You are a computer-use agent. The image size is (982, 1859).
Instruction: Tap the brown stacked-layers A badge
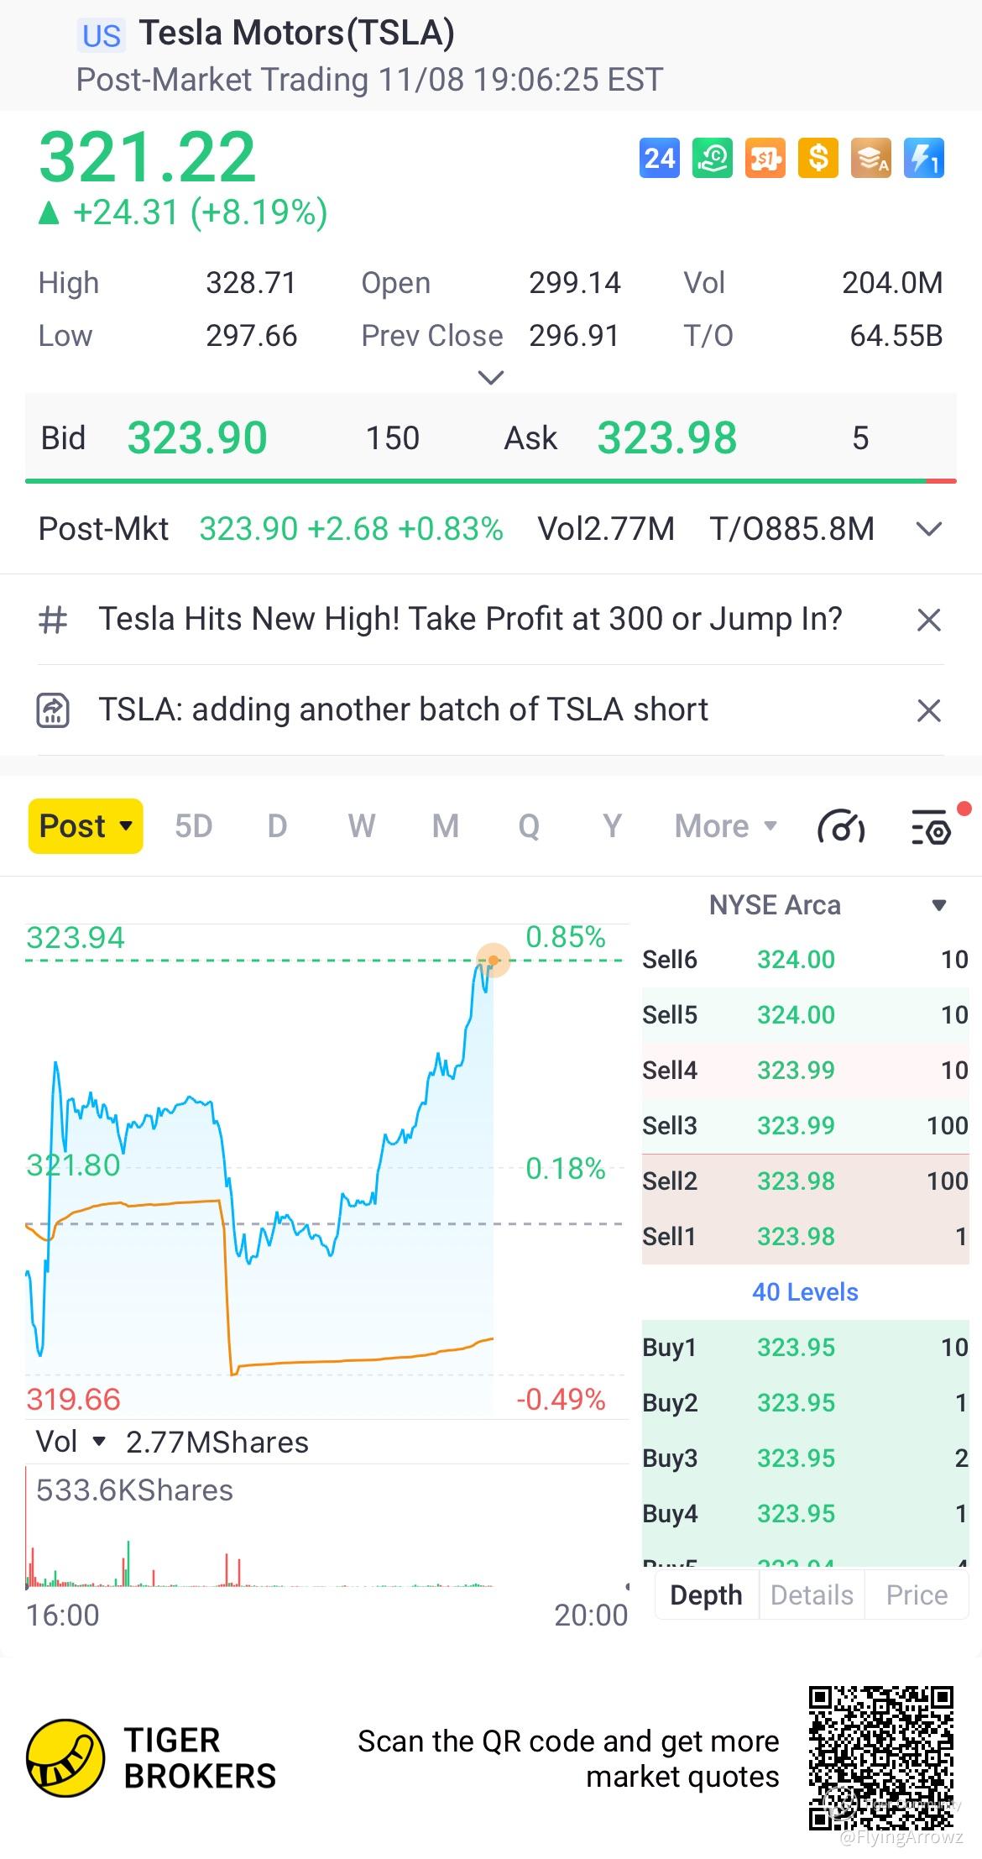coord(871,159)
